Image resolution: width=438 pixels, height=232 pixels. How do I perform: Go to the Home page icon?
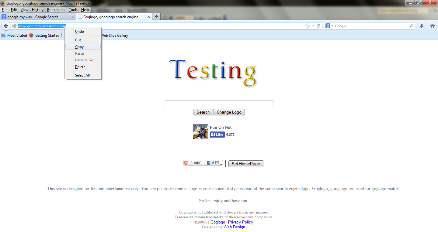click(433, 26)
